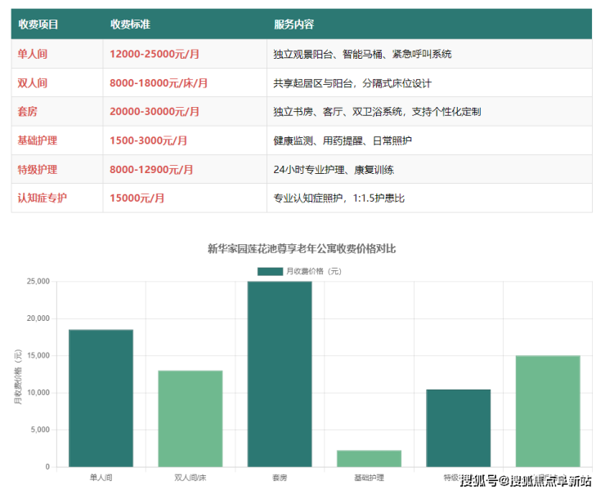Click the 单人间 row label in table
Screen dimensions: 605x494
pos(33,54)
